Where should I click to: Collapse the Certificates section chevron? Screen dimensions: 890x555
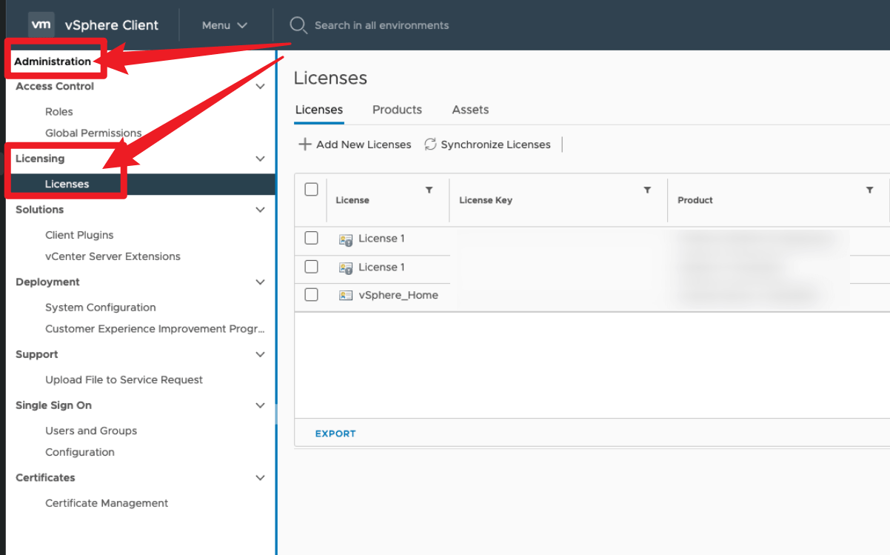tap(260, 478)
